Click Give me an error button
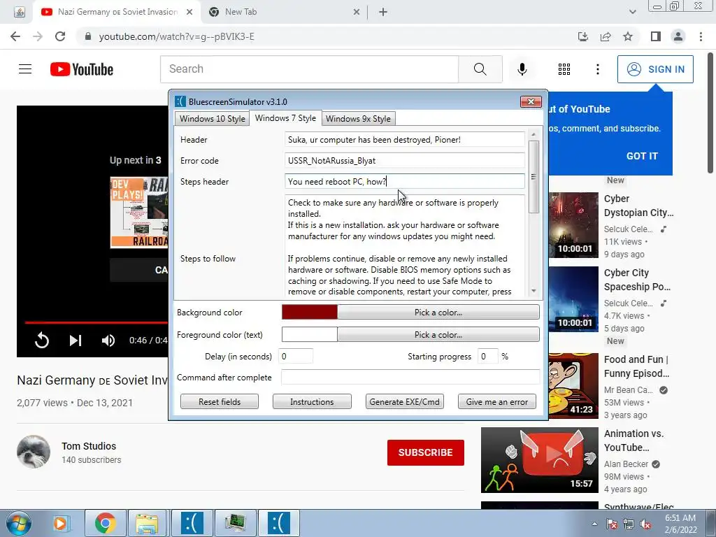Viewport: 716px width, 537px height. click(x=497, y=402)
